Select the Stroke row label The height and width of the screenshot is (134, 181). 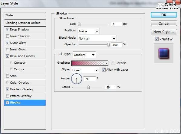(15, 102)
